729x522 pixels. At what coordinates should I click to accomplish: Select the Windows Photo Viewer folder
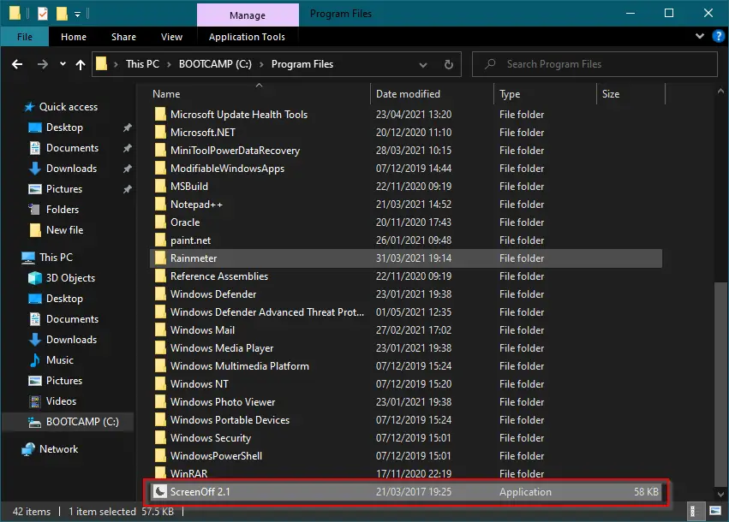coord(406,401)
